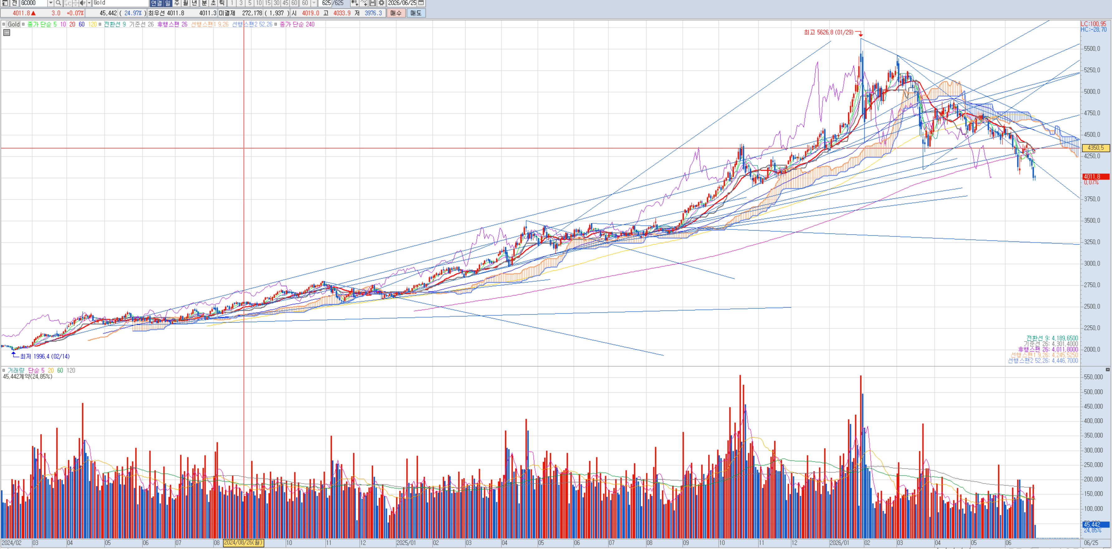The image size is (1112, 549).
Task: Click the 후행스팬 26 legend label
Action: (172, 24)
